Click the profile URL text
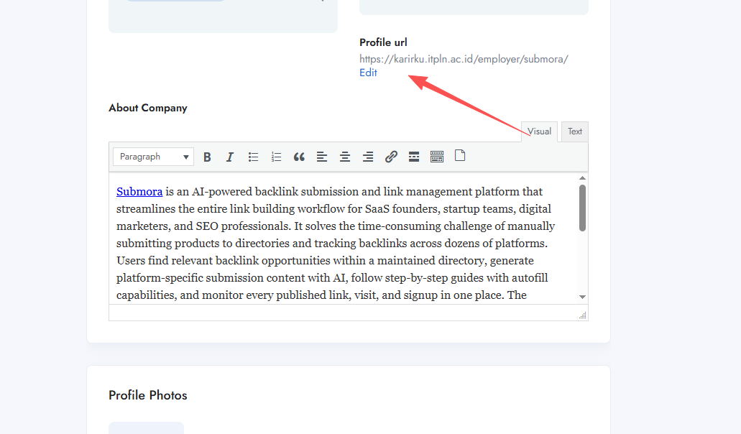This screenshot has width=741, height=434. tap(464, 59)
